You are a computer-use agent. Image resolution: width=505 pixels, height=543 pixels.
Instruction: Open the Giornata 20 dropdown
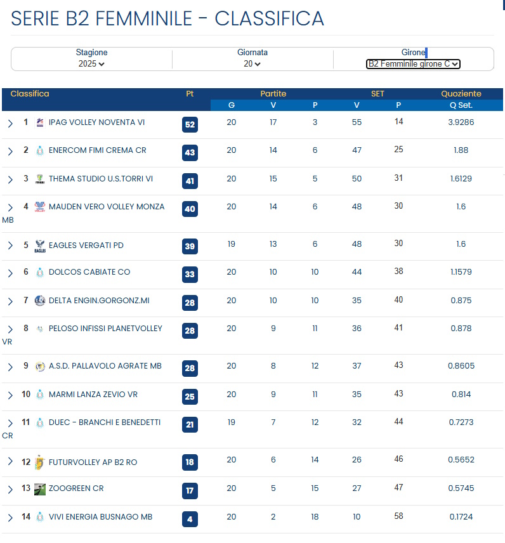point(253,64)
